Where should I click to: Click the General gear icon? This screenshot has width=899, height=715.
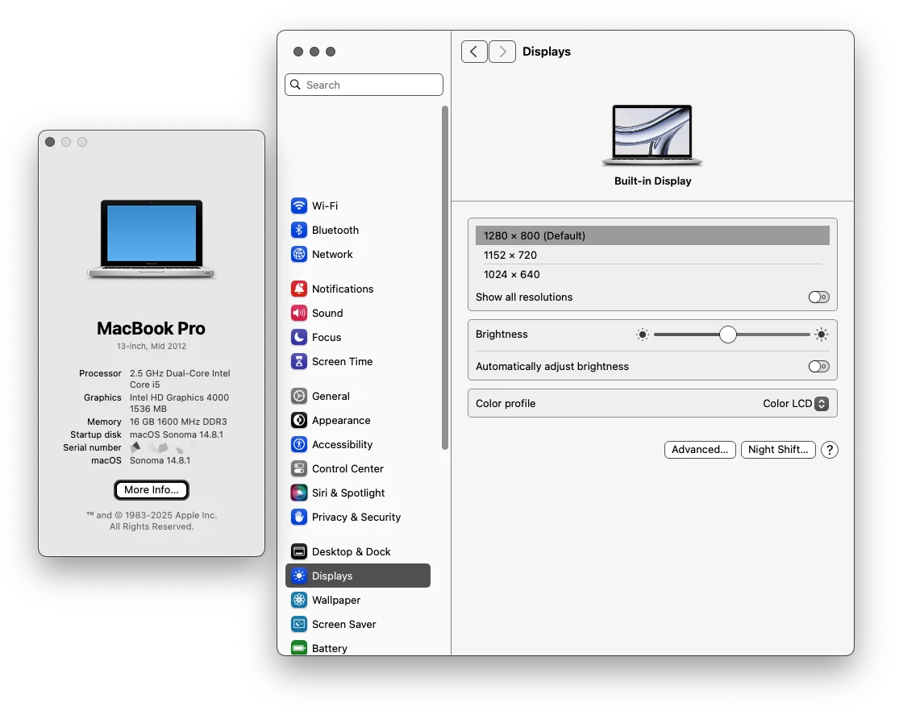click(298, 396)
